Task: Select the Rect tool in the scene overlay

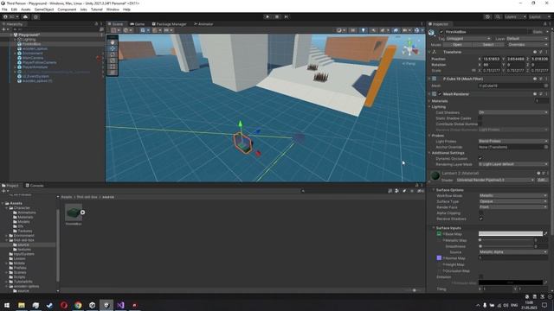Action: coord(113,67)
